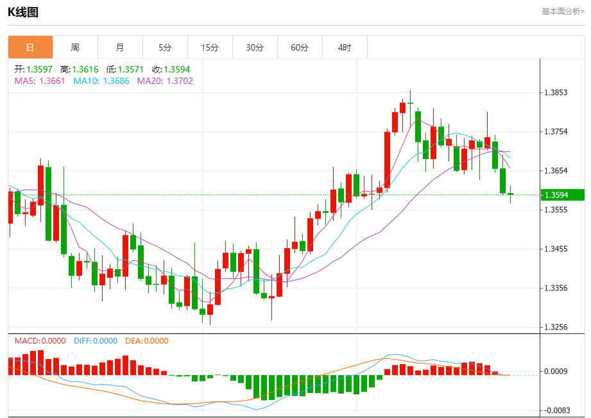Click the 1.3754 price axis label

[556, 131]
